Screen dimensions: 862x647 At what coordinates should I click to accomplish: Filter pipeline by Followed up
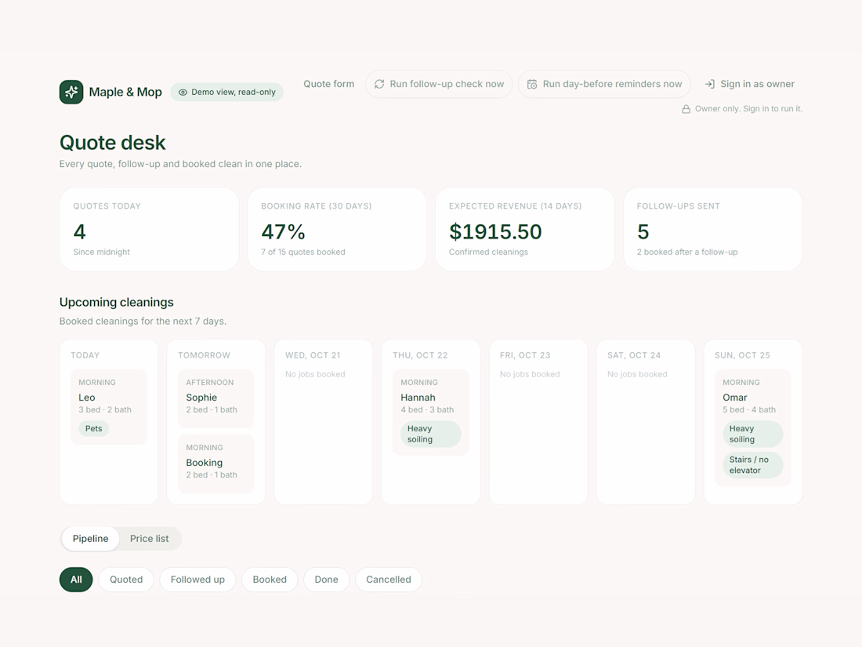pos(197,580)
